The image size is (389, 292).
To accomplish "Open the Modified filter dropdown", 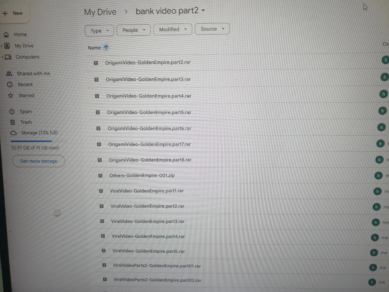I will [173, 30].
